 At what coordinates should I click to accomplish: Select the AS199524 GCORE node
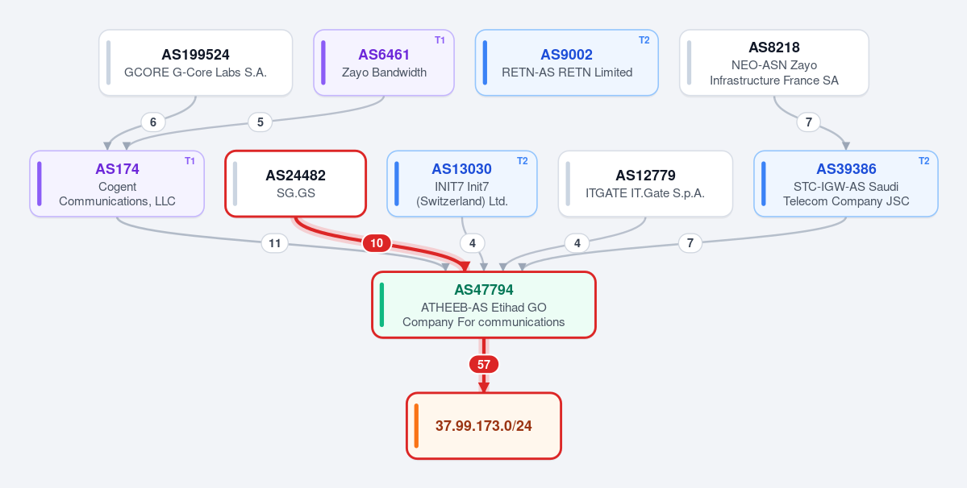pyautogui.click(x=195, y=63)
